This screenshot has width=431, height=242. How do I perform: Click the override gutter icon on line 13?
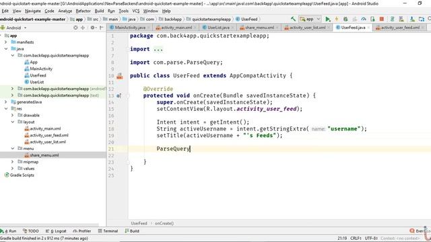[x=119, y=95]
